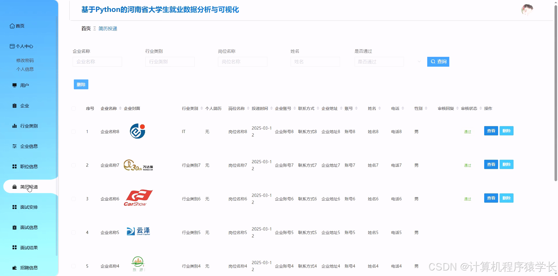Select the 首页 home icon in sidebar

click(x=12, y=26)
